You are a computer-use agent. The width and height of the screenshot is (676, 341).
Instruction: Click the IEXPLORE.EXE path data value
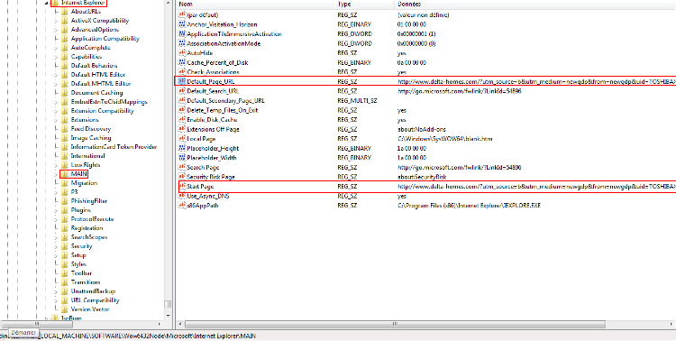pos(469,206)
